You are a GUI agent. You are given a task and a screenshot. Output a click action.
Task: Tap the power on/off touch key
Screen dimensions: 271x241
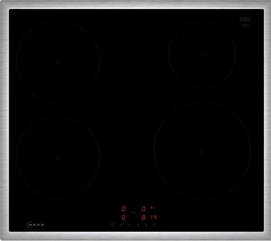(113, 225)
